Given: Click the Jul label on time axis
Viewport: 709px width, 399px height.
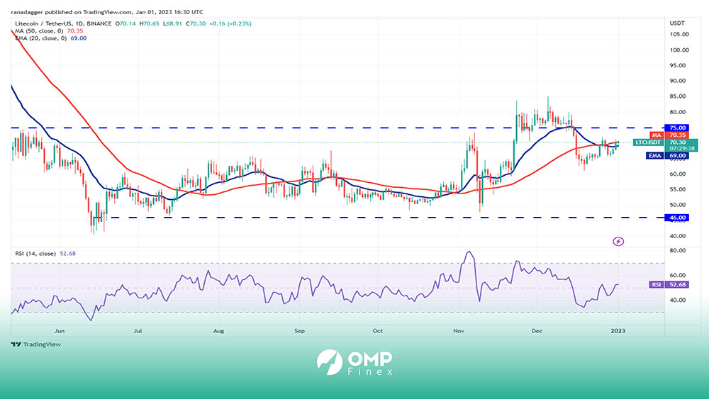Looking at the screenshot, I should tap(138, 331).
